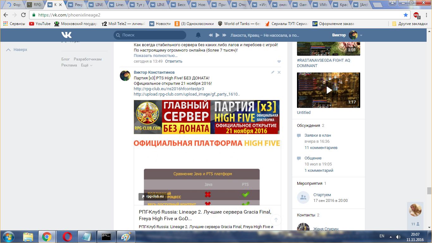Click the VK logo in the header
The width and height of the screenshot is (432, 243).
click(66, 35)
